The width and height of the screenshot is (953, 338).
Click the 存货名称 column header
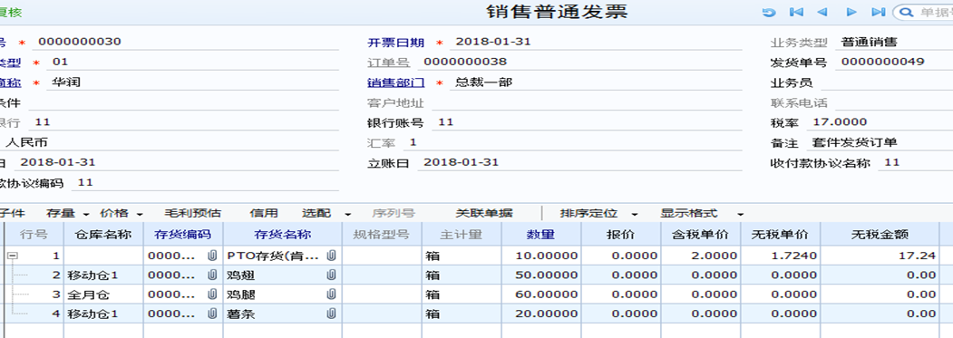(x=283, y=235)
